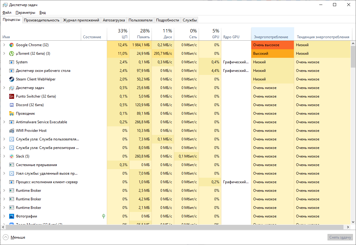Expand the Slack process group
356x245 pixels.
[4, 156]
